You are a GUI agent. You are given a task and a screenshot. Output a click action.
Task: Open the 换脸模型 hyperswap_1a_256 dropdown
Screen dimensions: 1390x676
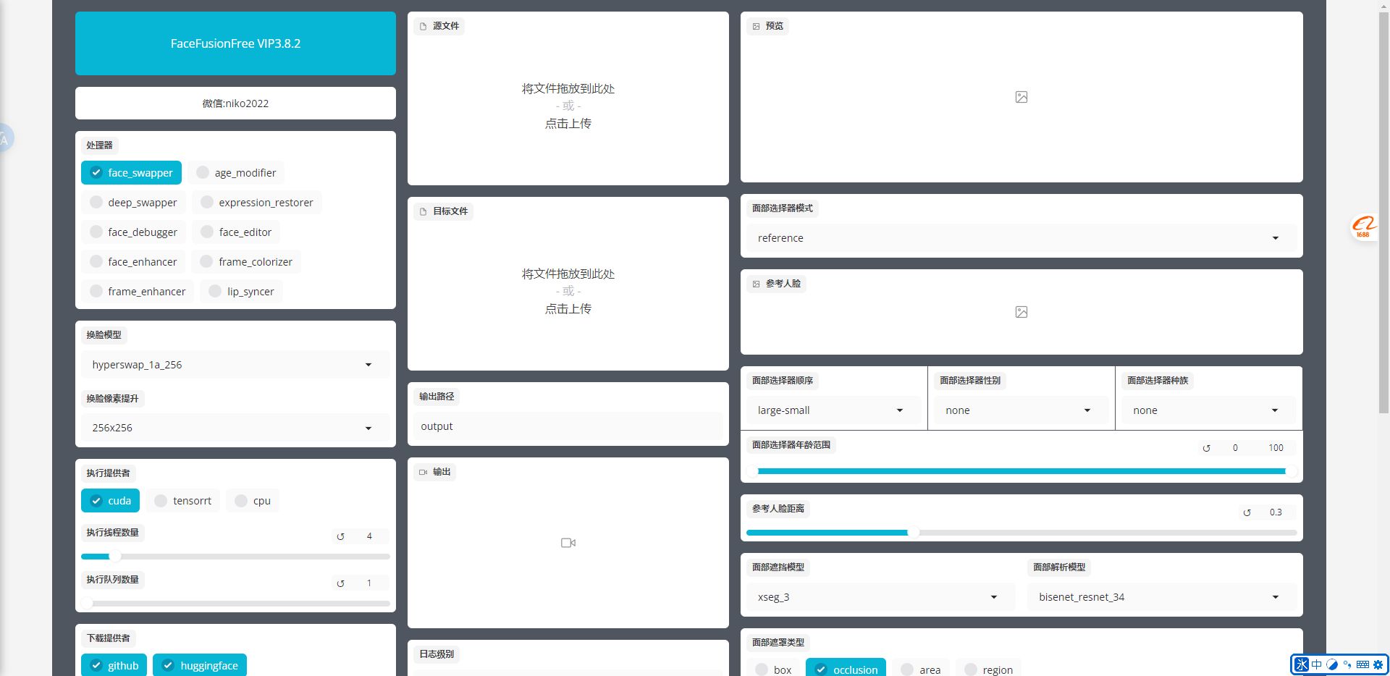(235, 365)
